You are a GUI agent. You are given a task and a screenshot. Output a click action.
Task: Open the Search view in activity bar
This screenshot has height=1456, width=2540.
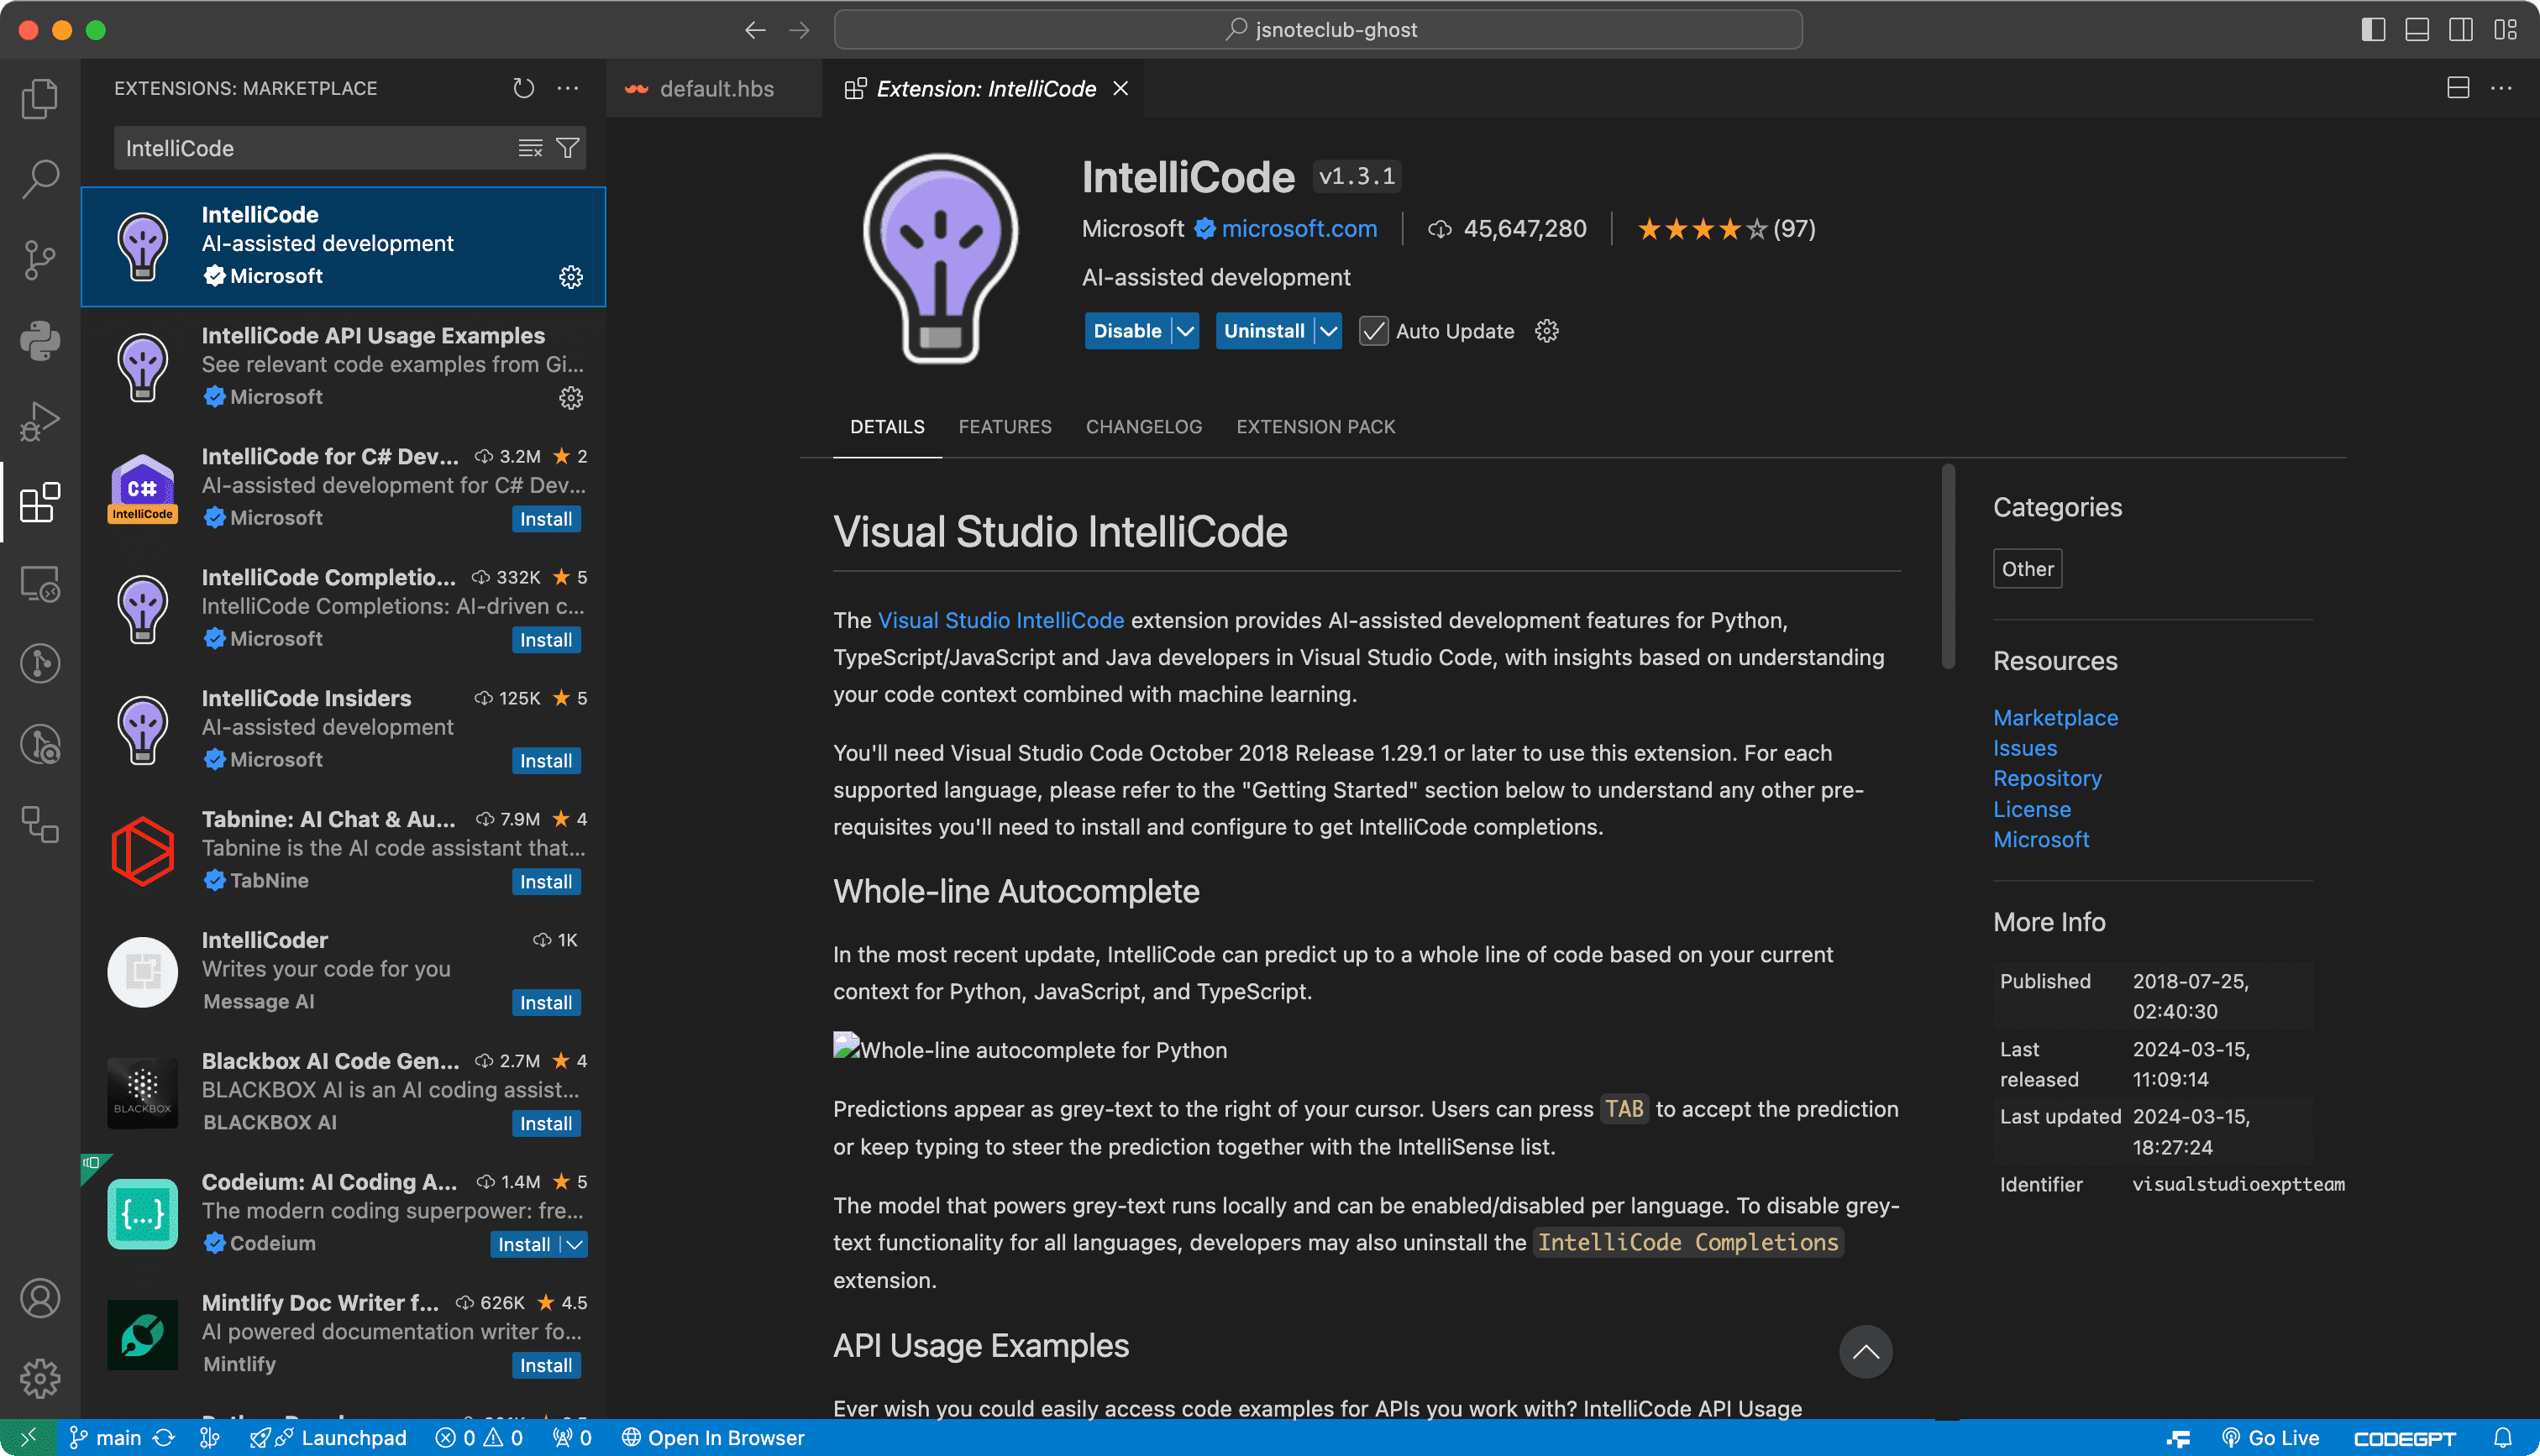coord(40,179)
